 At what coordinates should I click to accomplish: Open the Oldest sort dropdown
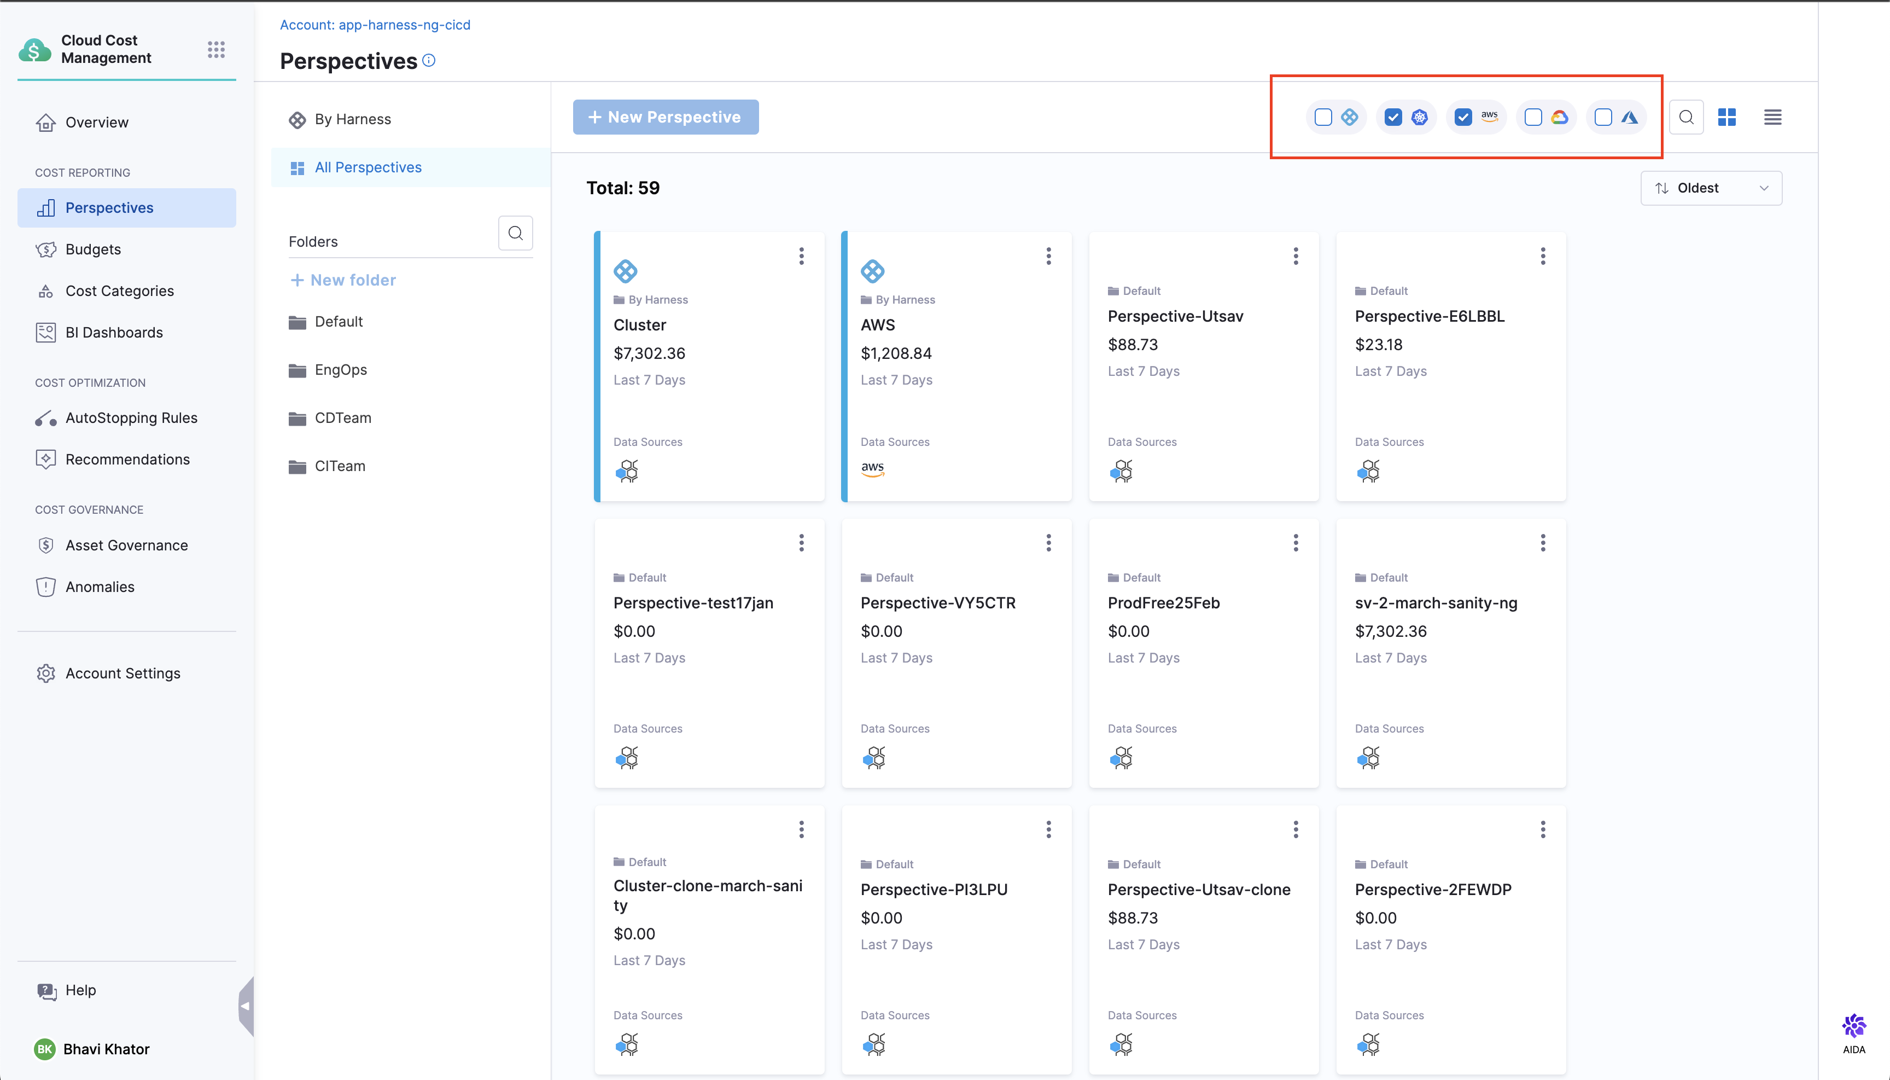pos(1711,188)
